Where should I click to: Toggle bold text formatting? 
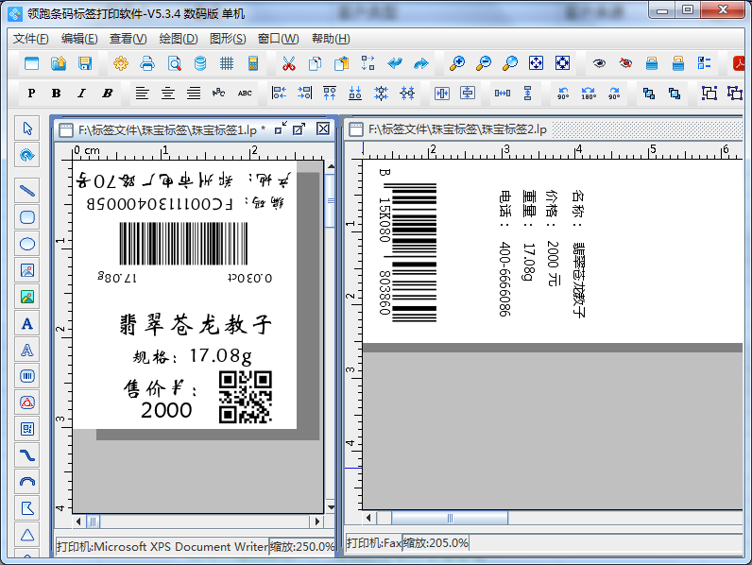tap(57, 94)
